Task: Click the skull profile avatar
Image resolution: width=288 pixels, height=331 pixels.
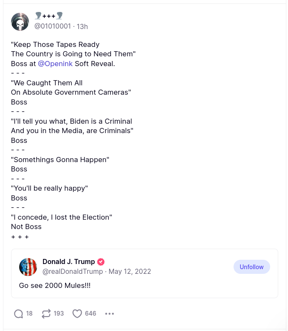Action: [x=20, y=22]
